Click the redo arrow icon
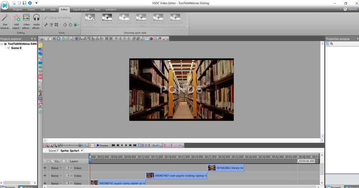 click(68, 39)
